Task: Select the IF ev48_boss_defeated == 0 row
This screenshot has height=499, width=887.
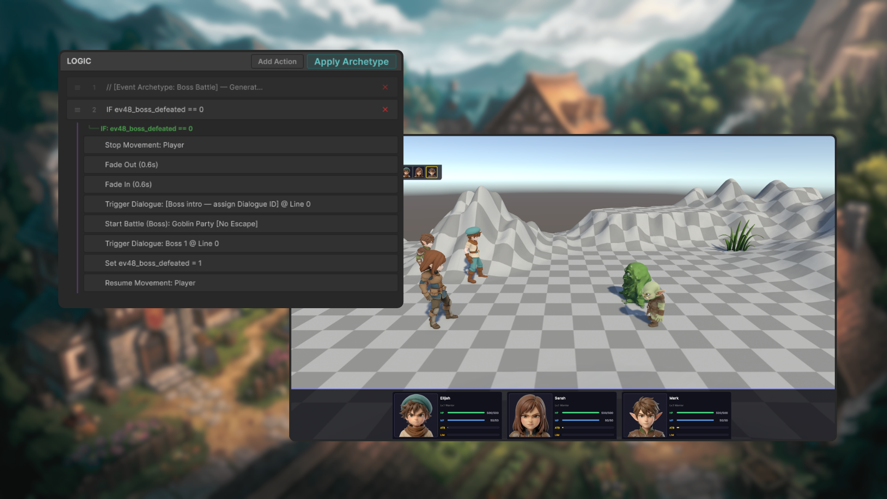Action: tap(232, 110)
